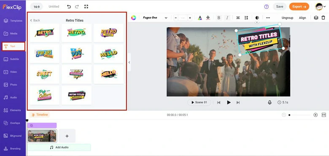Viewport: 329px width, 156px height.
Task: Click the timeline zoom slider handle
Action: [x=289, y=115]
